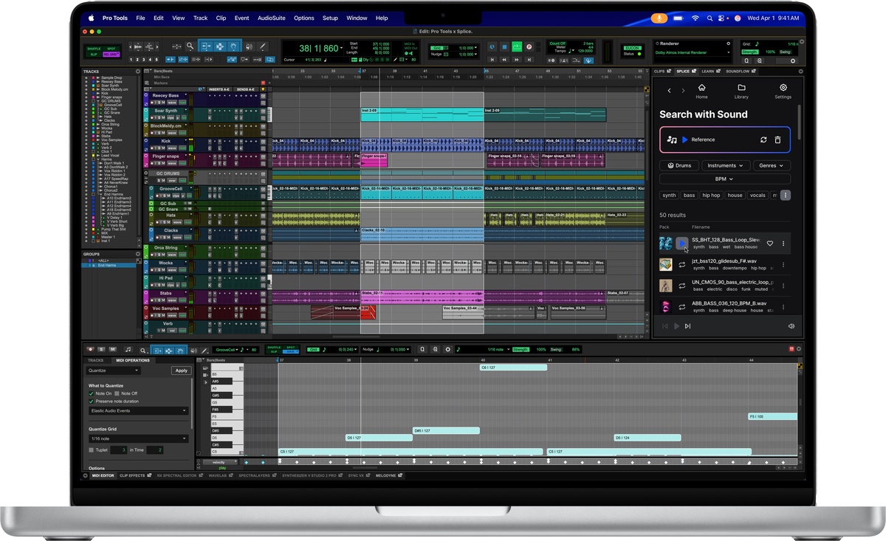Click the Record transport button
This screenshot has height=541, width=886.
529,46
